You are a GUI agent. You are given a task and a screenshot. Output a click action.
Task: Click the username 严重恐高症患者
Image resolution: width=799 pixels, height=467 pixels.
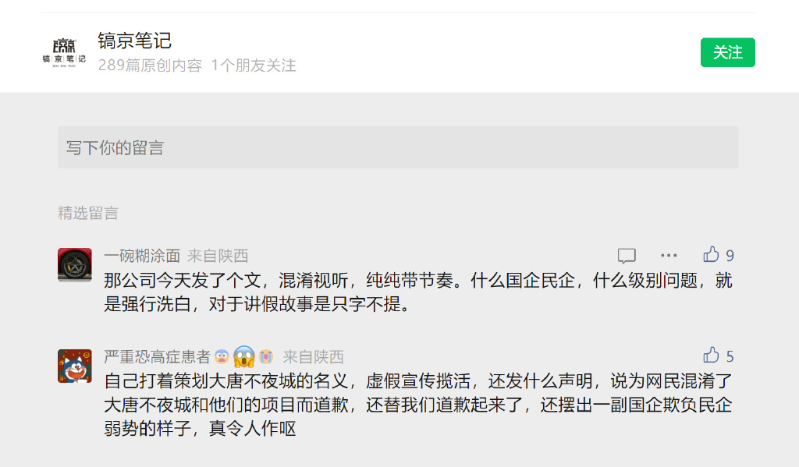pyautogui.click(x=157, y=356)
